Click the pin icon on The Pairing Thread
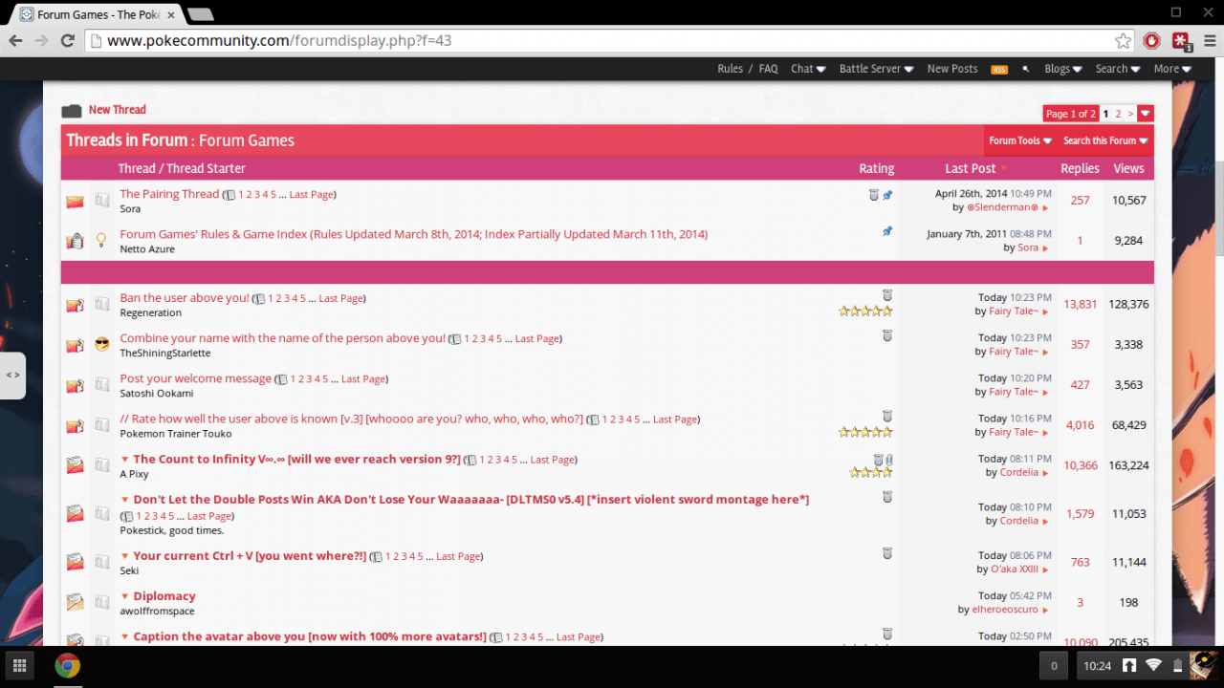The height and width of the screenshot is (688, 1224). click(887, 195)
